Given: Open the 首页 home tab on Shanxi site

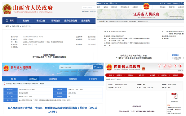Looking at the screenshot, I should pos(10,21).
